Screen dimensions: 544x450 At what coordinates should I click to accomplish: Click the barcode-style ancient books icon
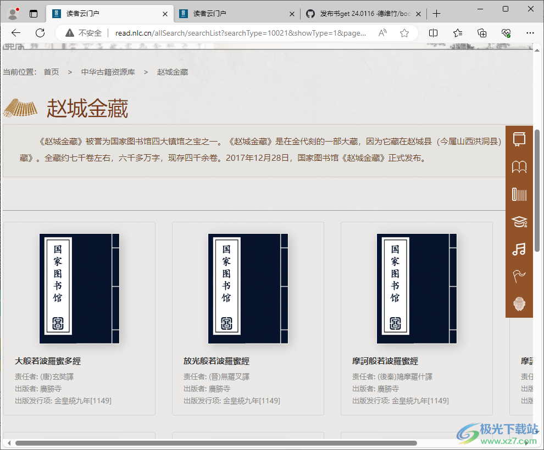(519, 194)
